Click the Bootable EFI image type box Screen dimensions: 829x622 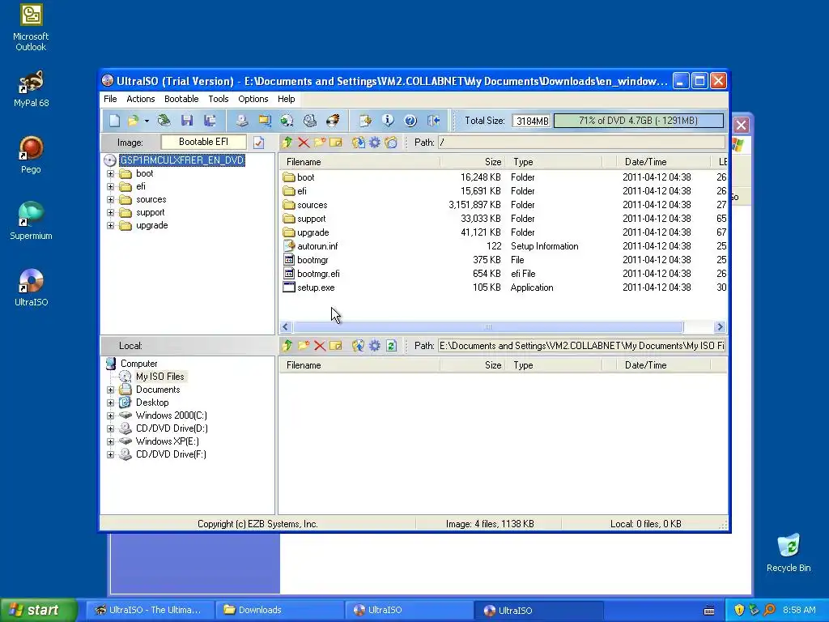tap(203, 142)
